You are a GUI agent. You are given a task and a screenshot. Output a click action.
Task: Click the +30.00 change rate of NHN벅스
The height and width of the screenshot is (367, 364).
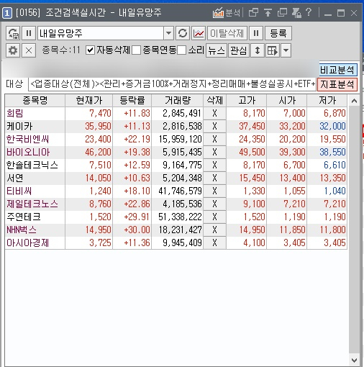pyautogui.click(x=137, y=230)
